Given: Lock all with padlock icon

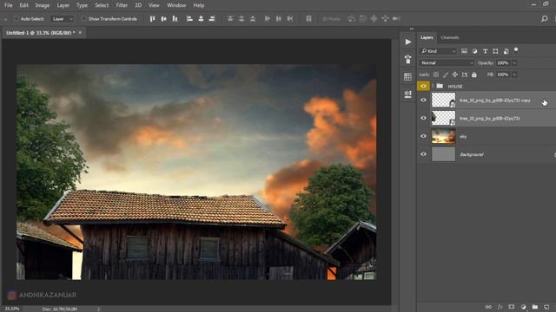Looking at the screenshot, I should (x=474, y=75).
